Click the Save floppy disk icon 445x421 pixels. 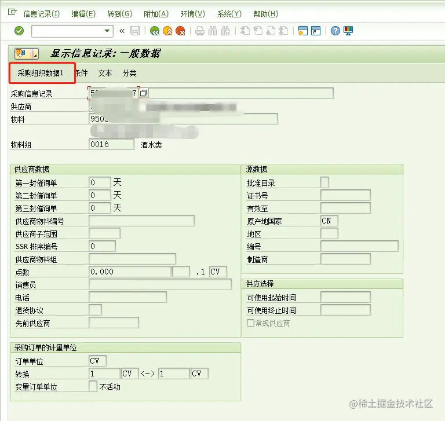click(x=135, y=31)
